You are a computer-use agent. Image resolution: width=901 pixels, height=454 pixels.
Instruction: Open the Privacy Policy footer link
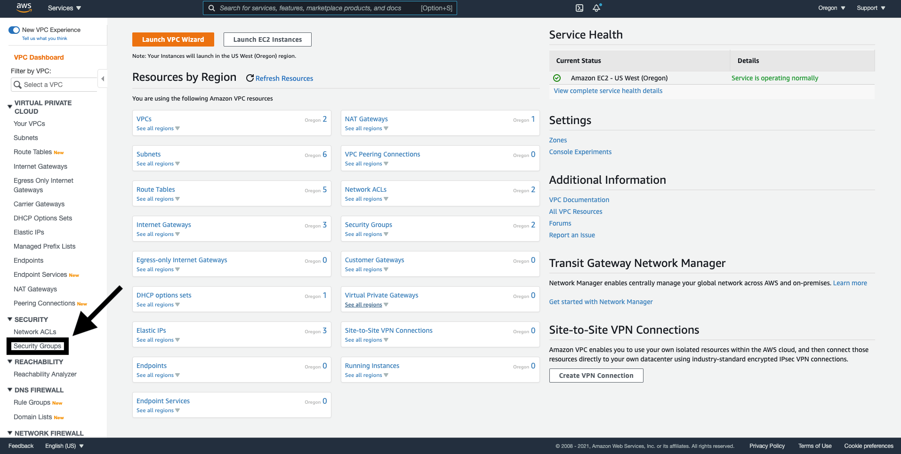click(767, 446)
